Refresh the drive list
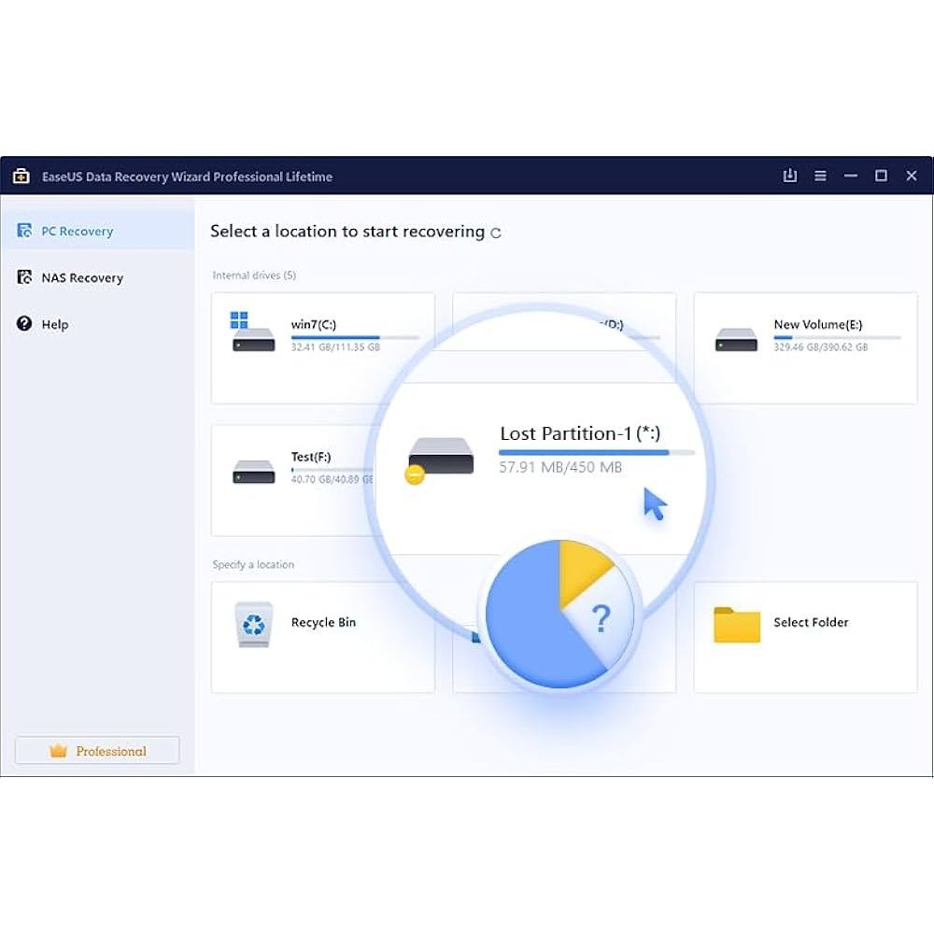 [x=496, y=233]
